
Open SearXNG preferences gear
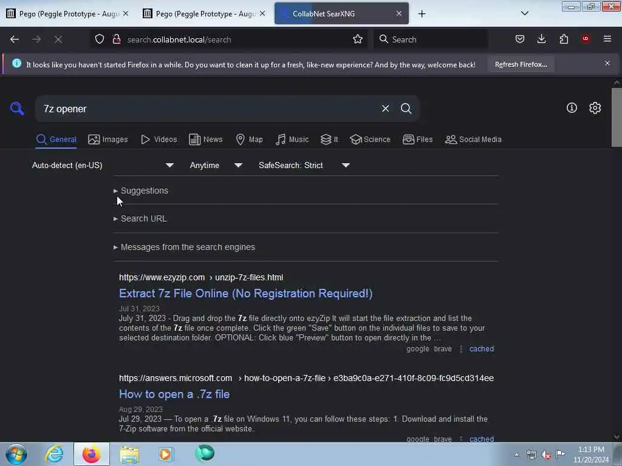(595, 108)
